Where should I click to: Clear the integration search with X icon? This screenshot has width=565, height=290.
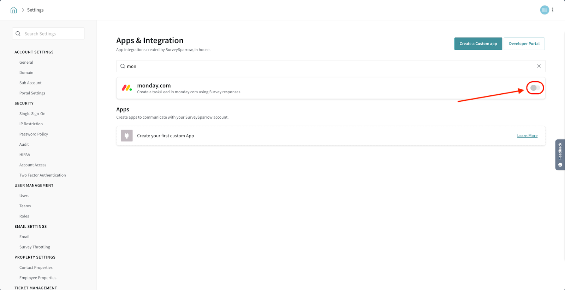[539, 66]
